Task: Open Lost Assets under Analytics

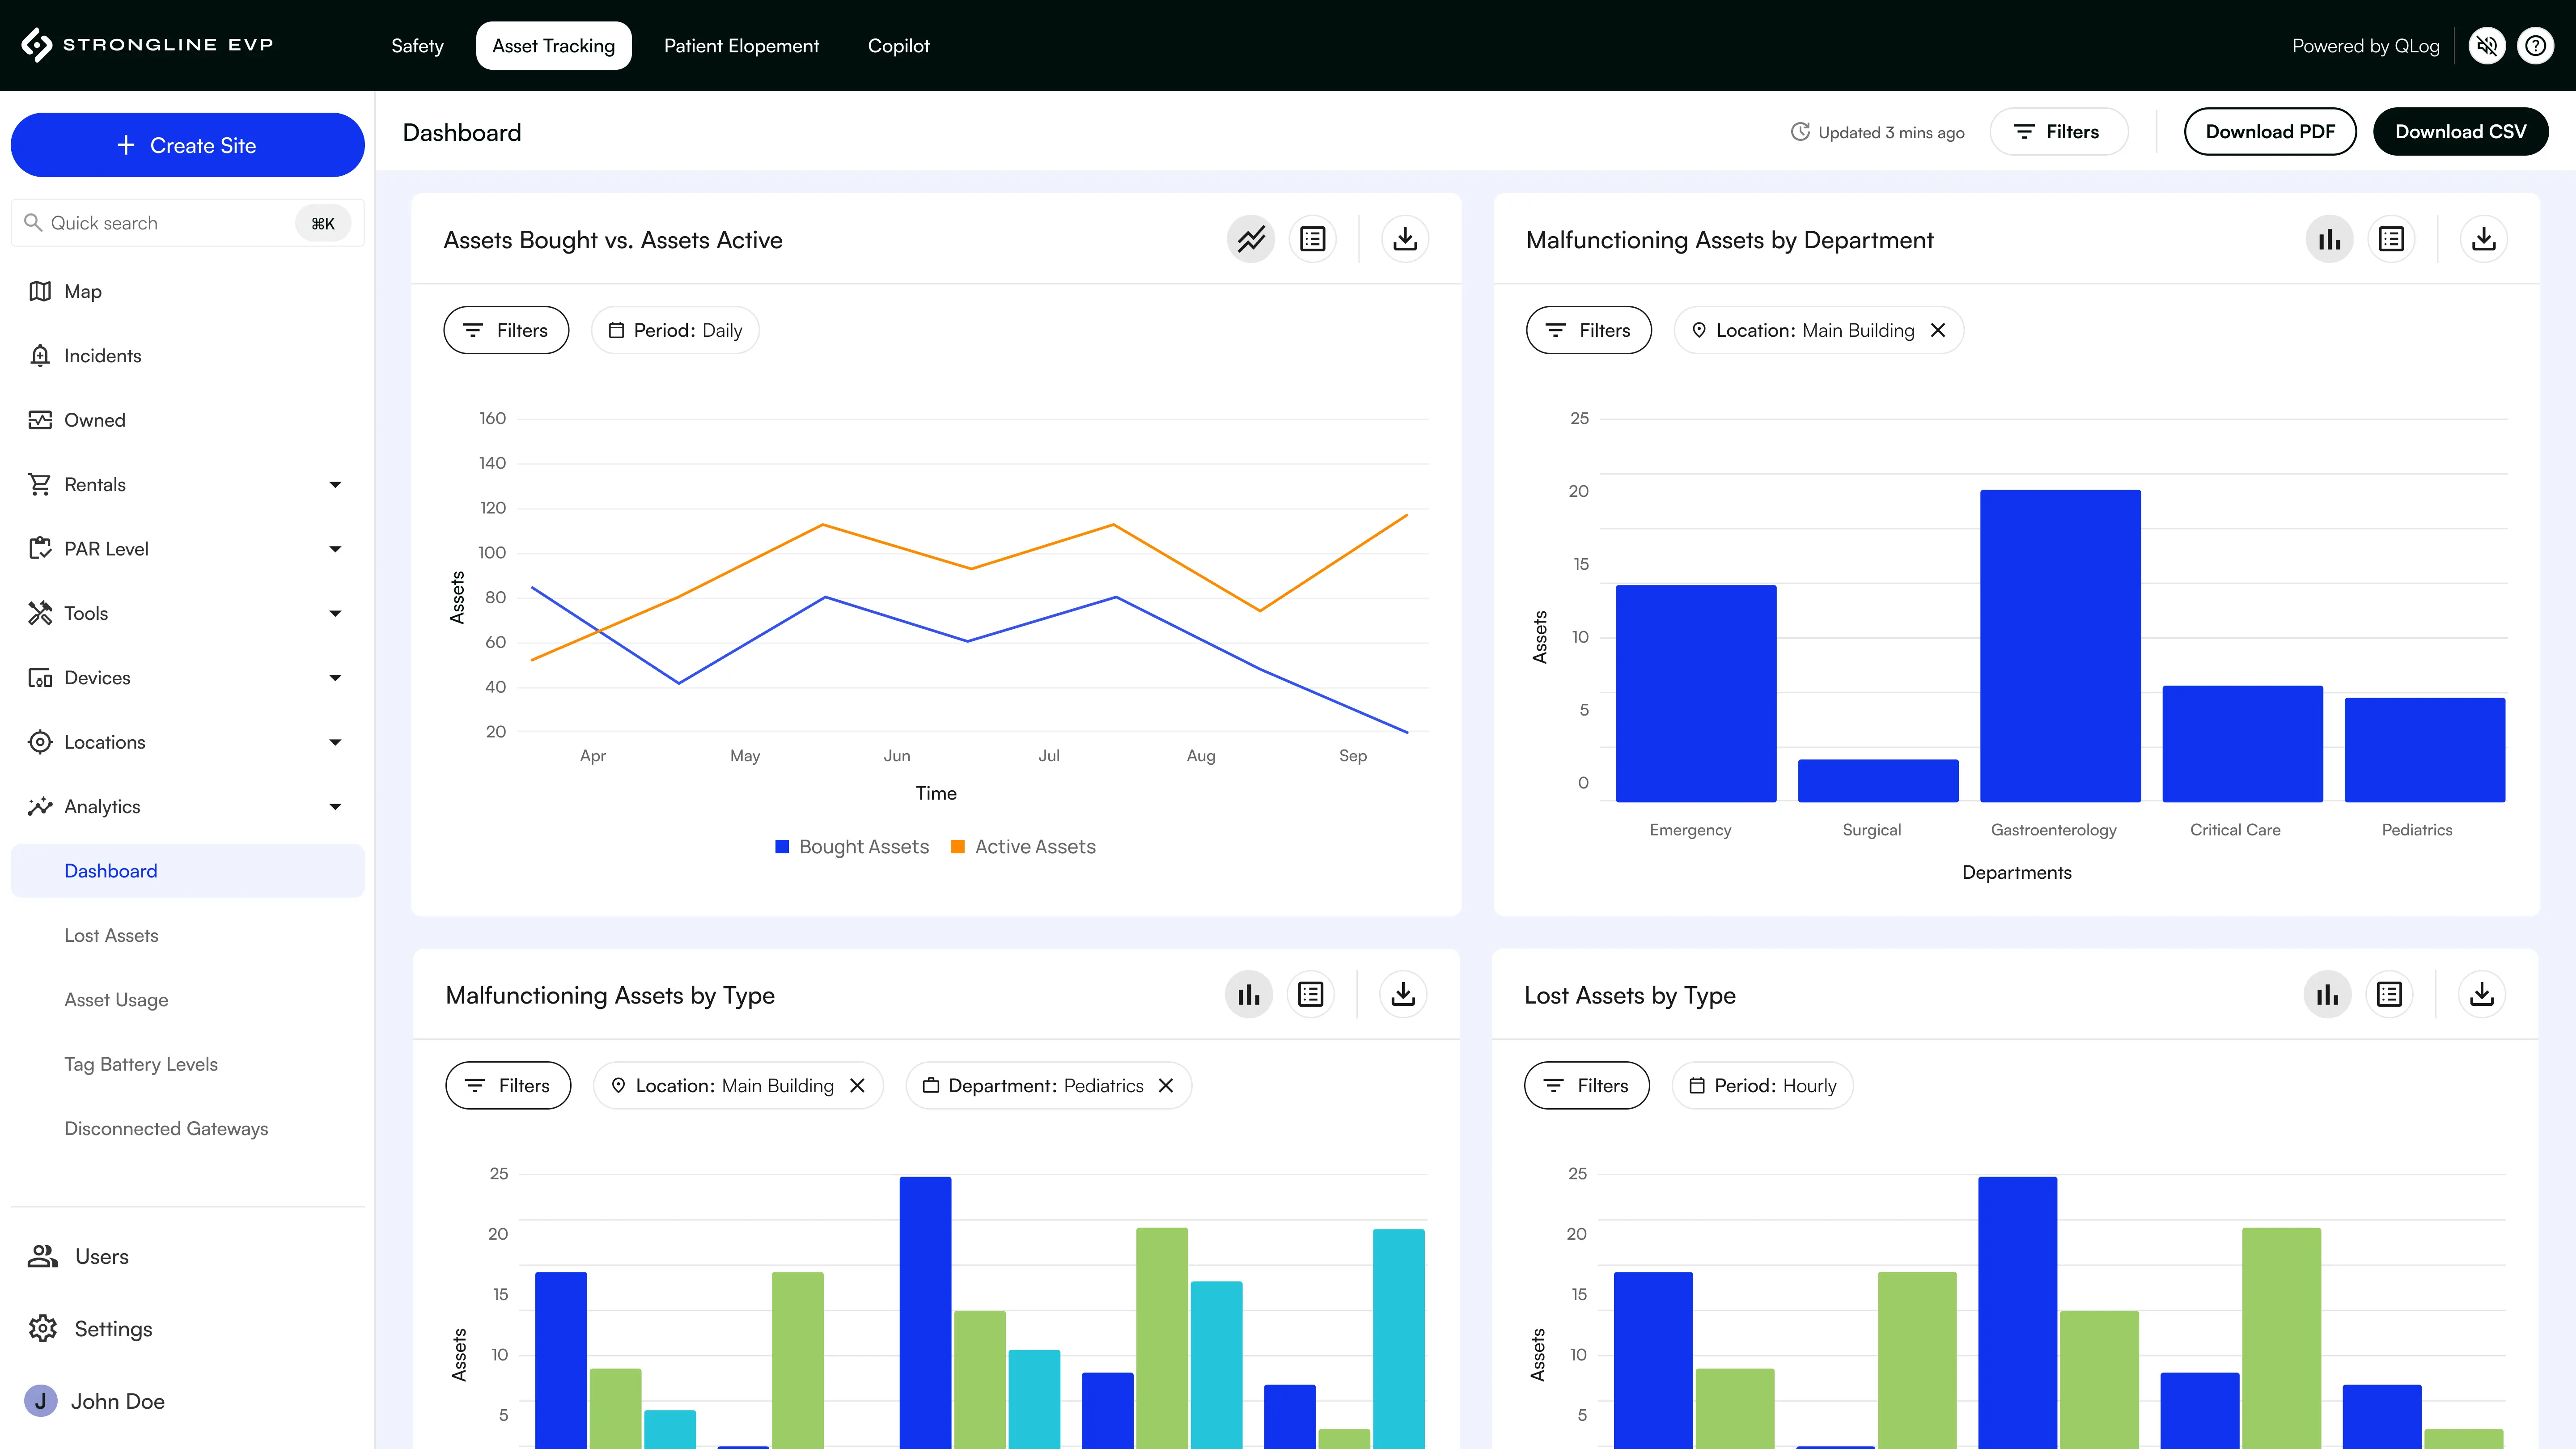Action: [x=187, y=936]
